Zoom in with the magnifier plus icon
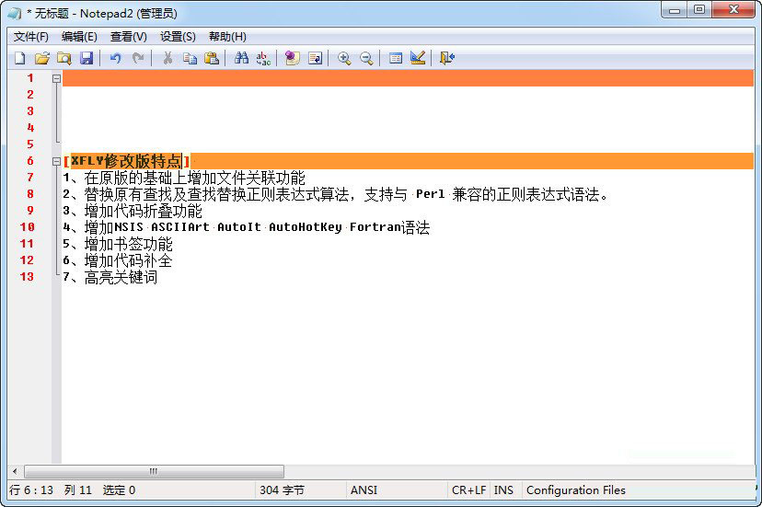 [x=344, y=58]
